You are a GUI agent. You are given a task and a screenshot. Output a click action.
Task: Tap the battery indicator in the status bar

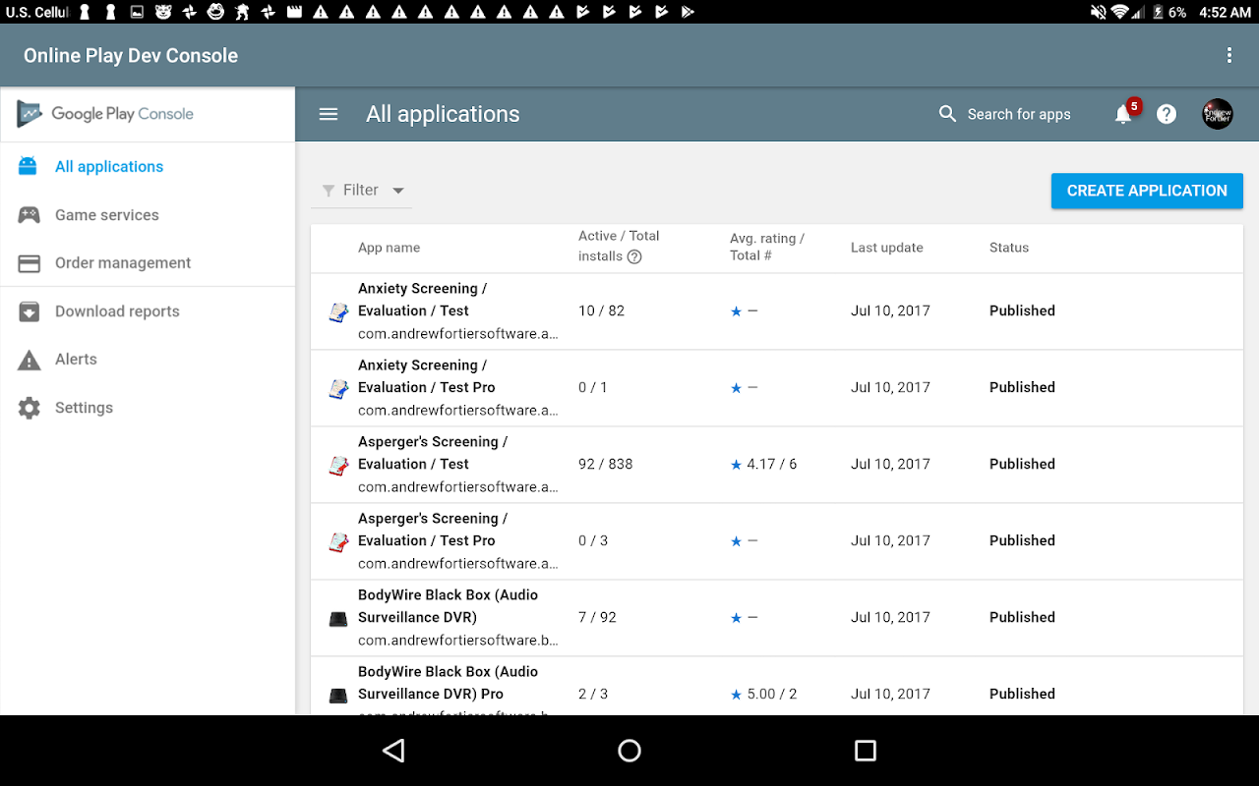[x=1158, y=12]
